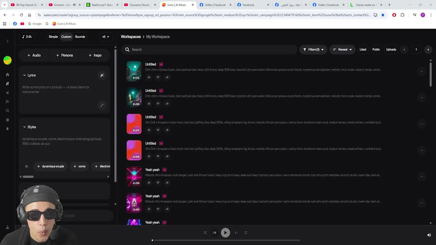This screenshot has height=245, width=436.
Task: Add the dynamique souple style tag
Action: 50,166
